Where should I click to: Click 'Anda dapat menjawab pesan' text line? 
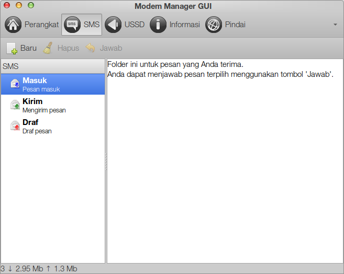point(220,74)
